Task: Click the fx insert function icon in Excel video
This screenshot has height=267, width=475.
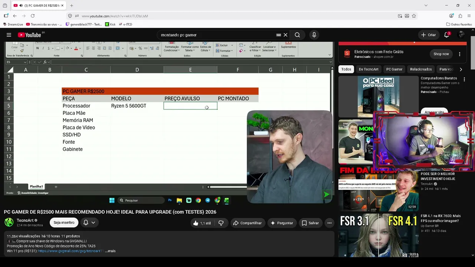Action: point(45,62)
